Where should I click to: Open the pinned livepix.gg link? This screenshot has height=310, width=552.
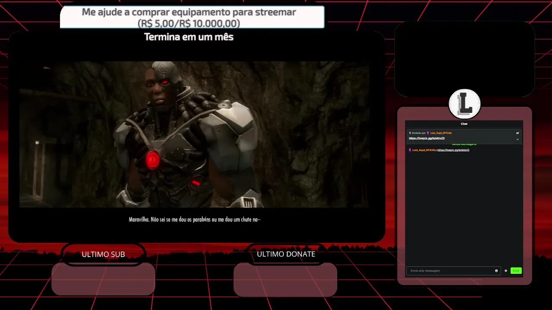[x=427, y=138]
